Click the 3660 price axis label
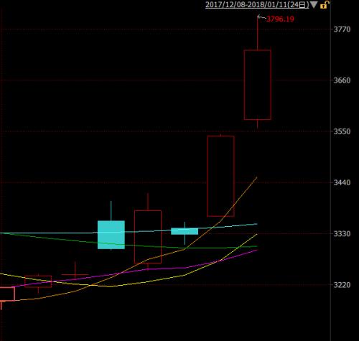The width and height of the screenshot is (359, 341). coord(342,80)
